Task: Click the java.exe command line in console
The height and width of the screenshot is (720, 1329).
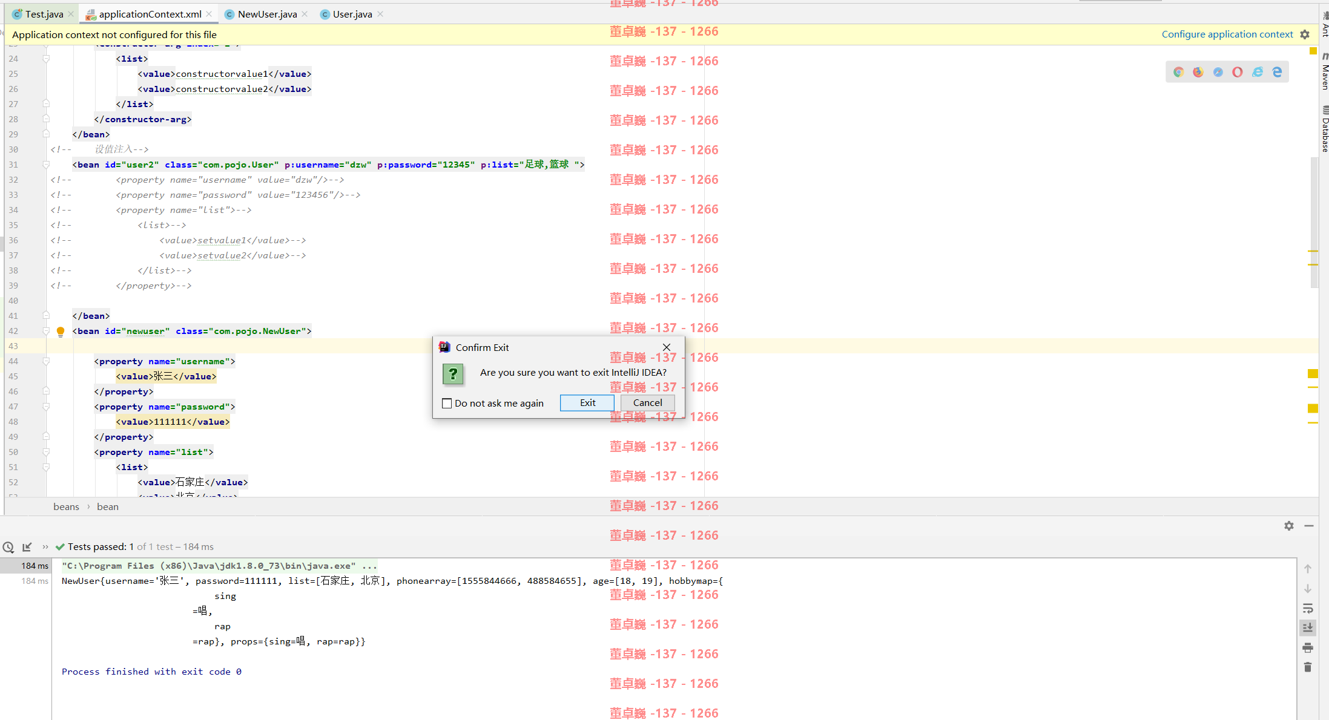Action: (219, 566)
